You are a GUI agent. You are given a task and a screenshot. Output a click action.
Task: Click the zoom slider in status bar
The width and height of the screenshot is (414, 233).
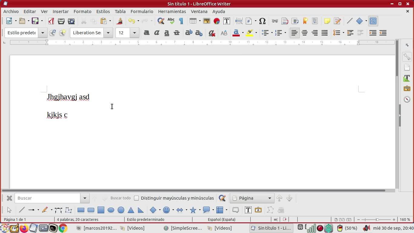pyautogui.click(x=377, y=219)
